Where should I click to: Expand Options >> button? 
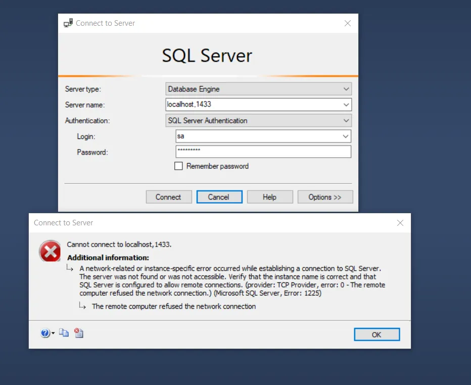[x=325, y=197]
